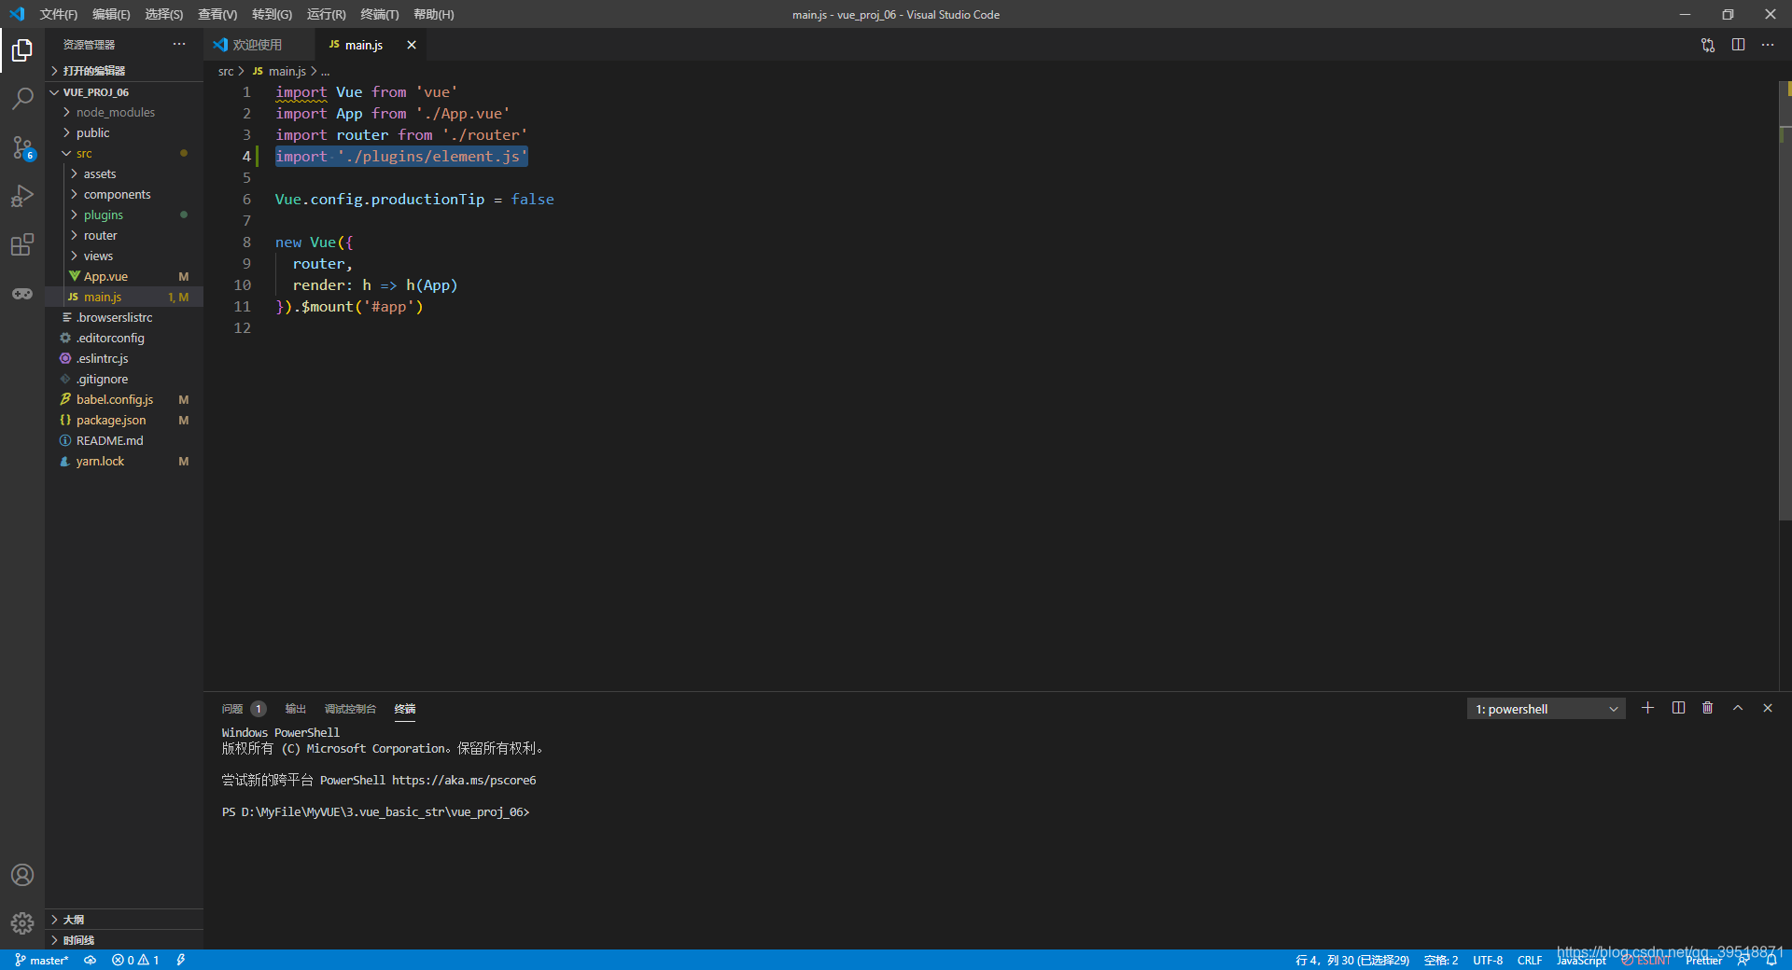Image resolution: width=1792 pixels, height=970 pixels.
Task: Expand the assets folder
Action: point(124,173)
